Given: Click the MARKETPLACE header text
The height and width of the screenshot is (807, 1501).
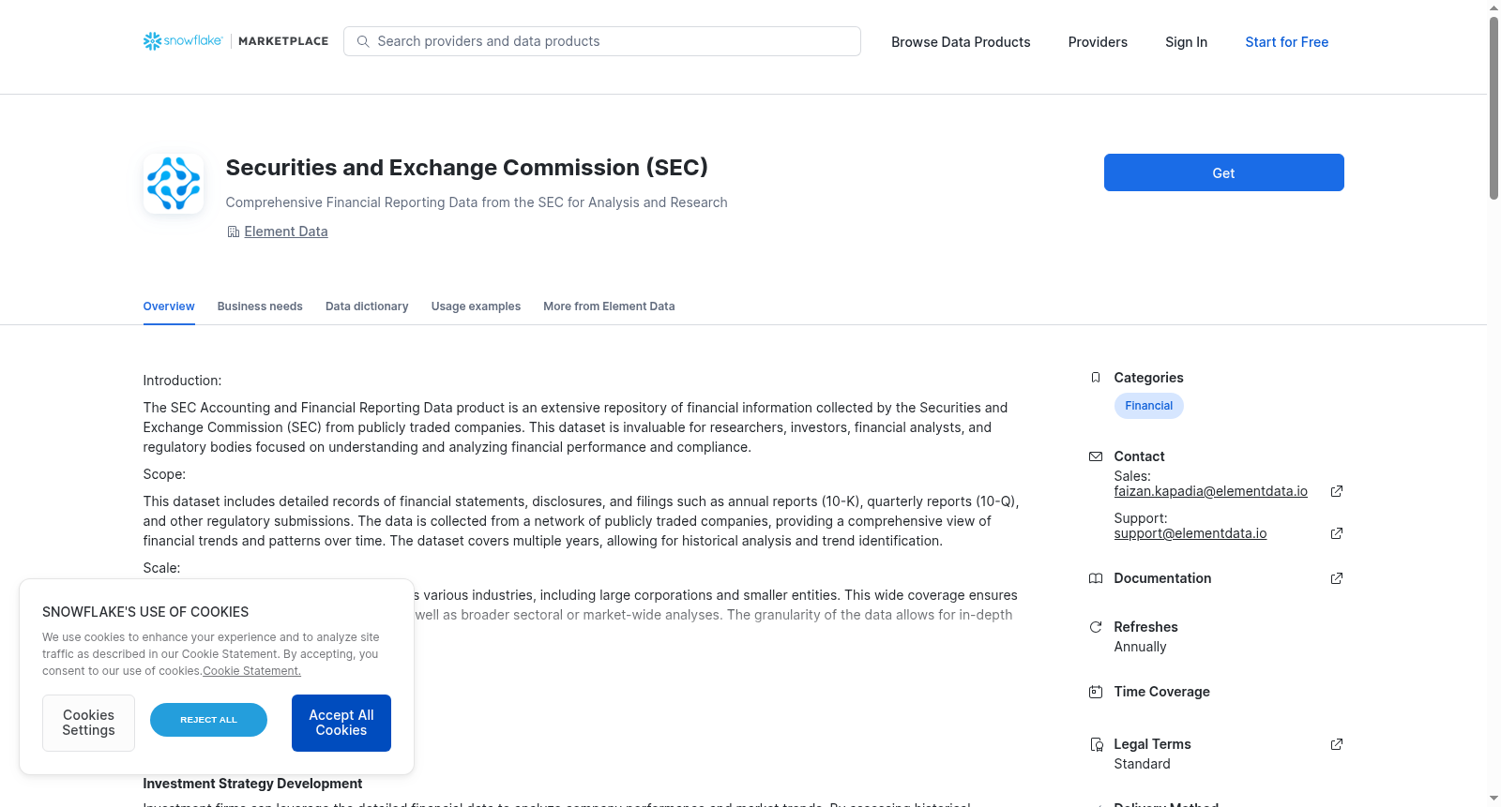Looking at the screenshot, I should click(283, 41).
